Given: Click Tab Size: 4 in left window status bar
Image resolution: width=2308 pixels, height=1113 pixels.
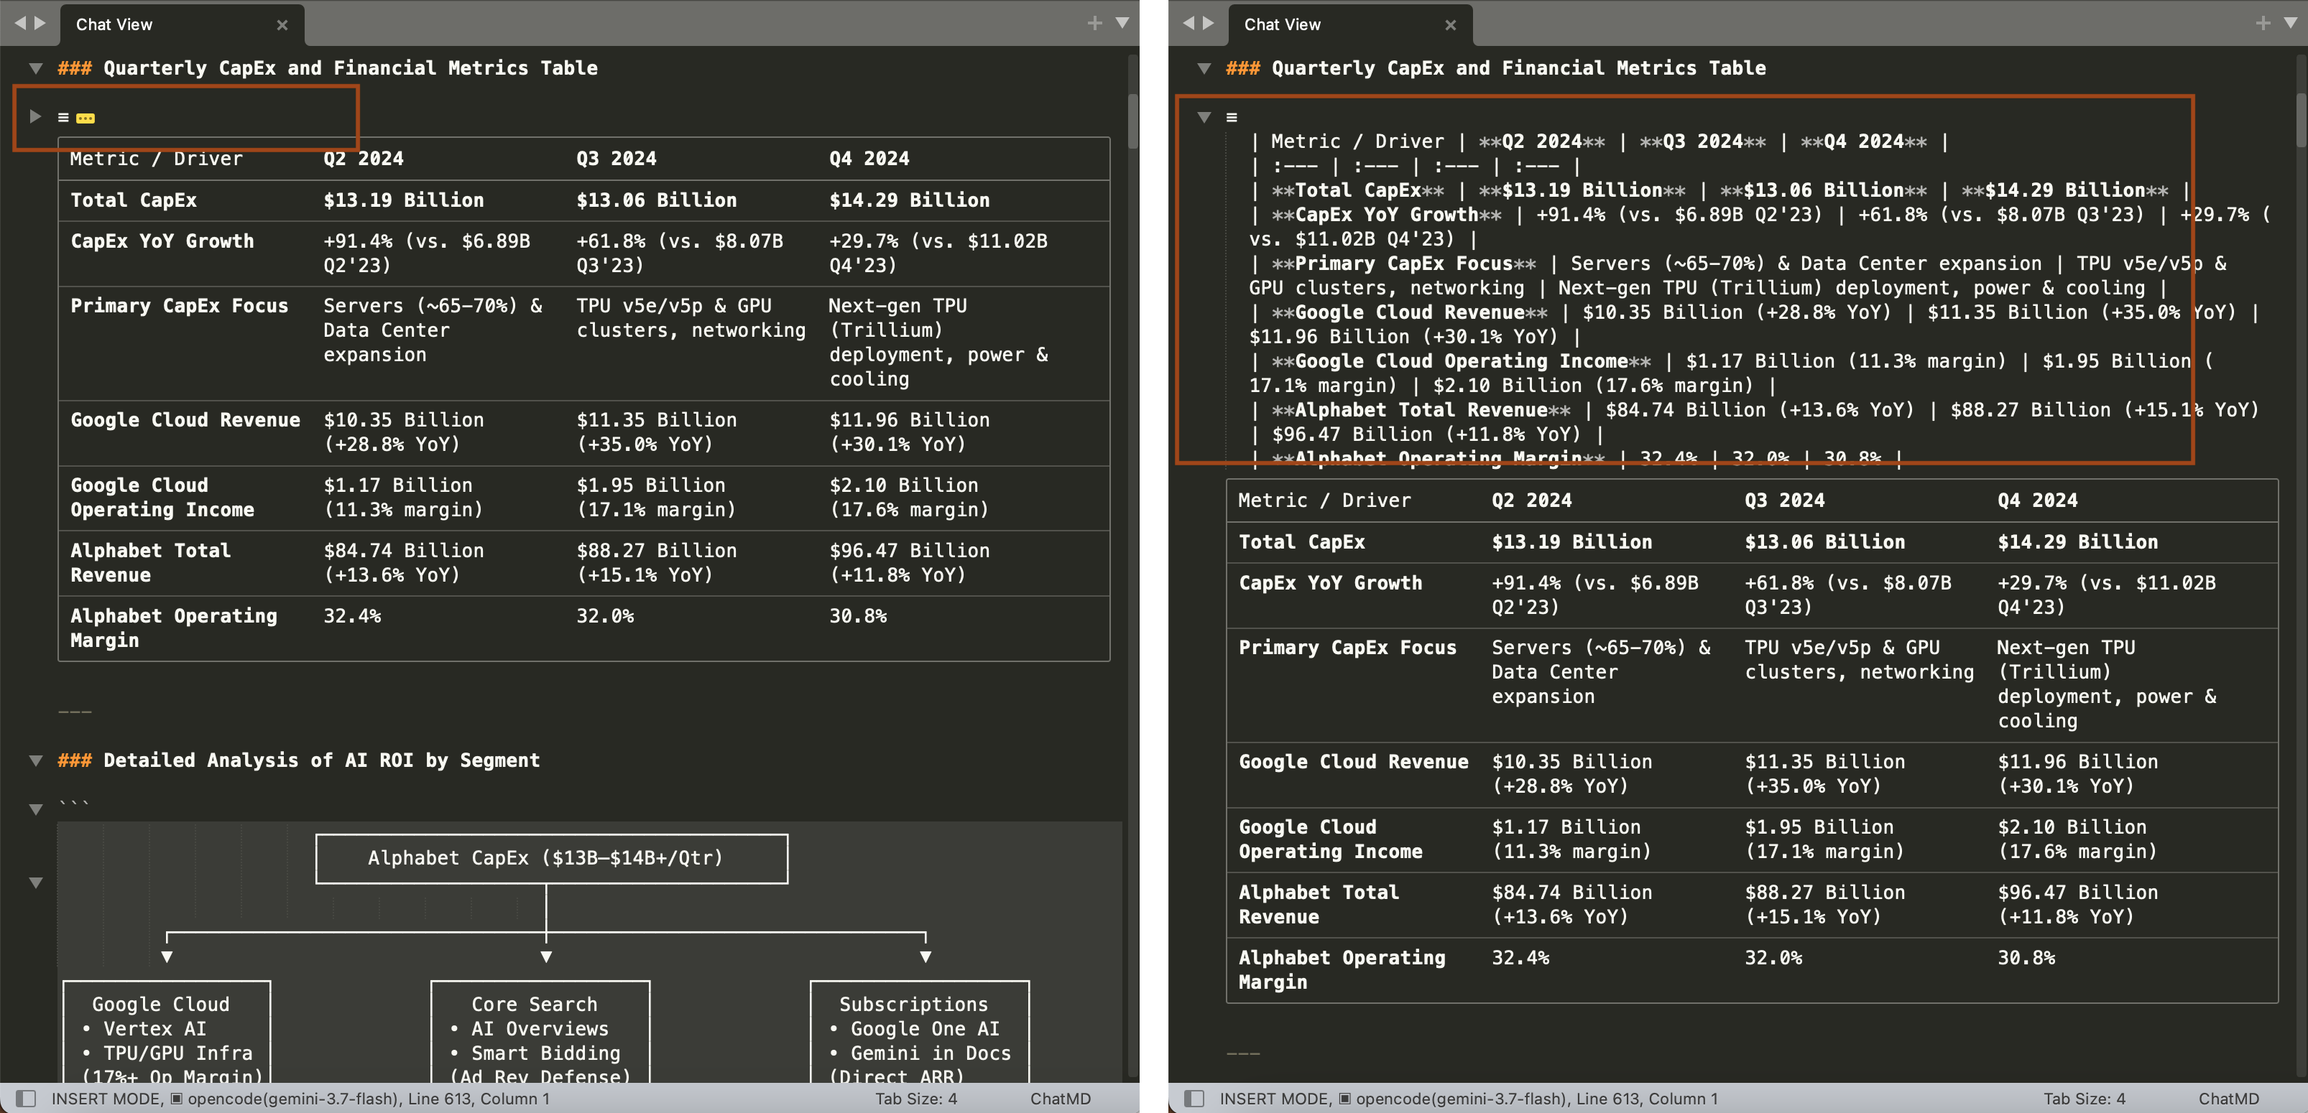Looking at the screenshot, I should click(915, 1099).
